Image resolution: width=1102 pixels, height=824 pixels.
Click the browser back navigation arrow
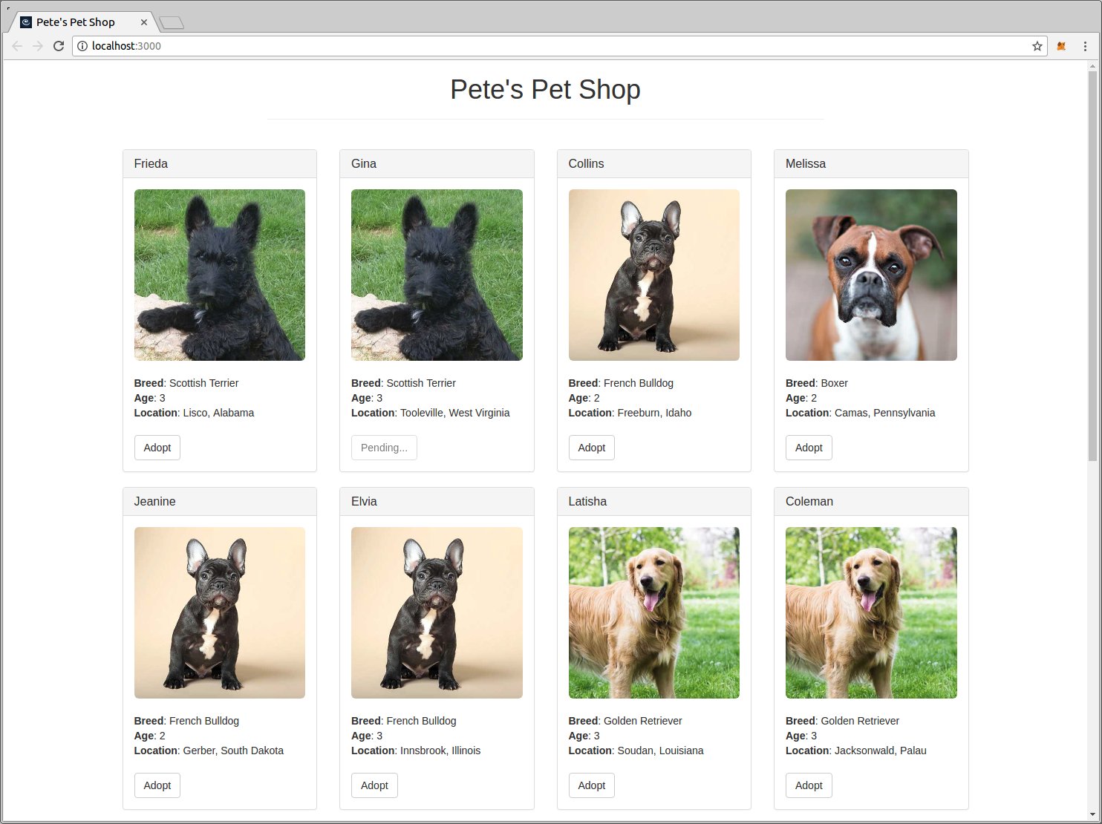(17, 46)
